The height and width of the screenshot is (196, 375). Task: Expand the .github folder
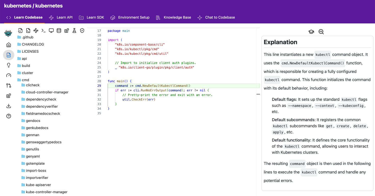point(25,37)
